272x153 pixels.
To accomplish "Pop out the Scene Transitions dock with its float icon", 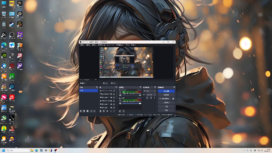I will click(x=155, y=87).
